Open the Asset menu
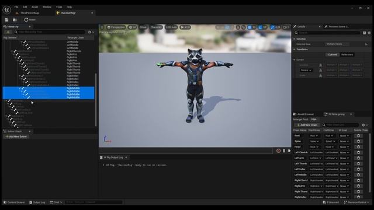374x210 pixels. click(35, 7)
